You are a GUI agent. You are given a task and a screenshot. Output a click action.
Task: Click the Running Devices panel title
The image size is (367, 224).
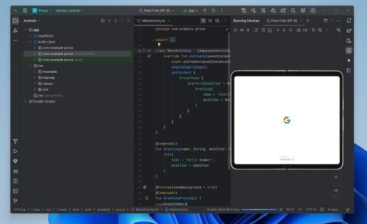[246, 21]
